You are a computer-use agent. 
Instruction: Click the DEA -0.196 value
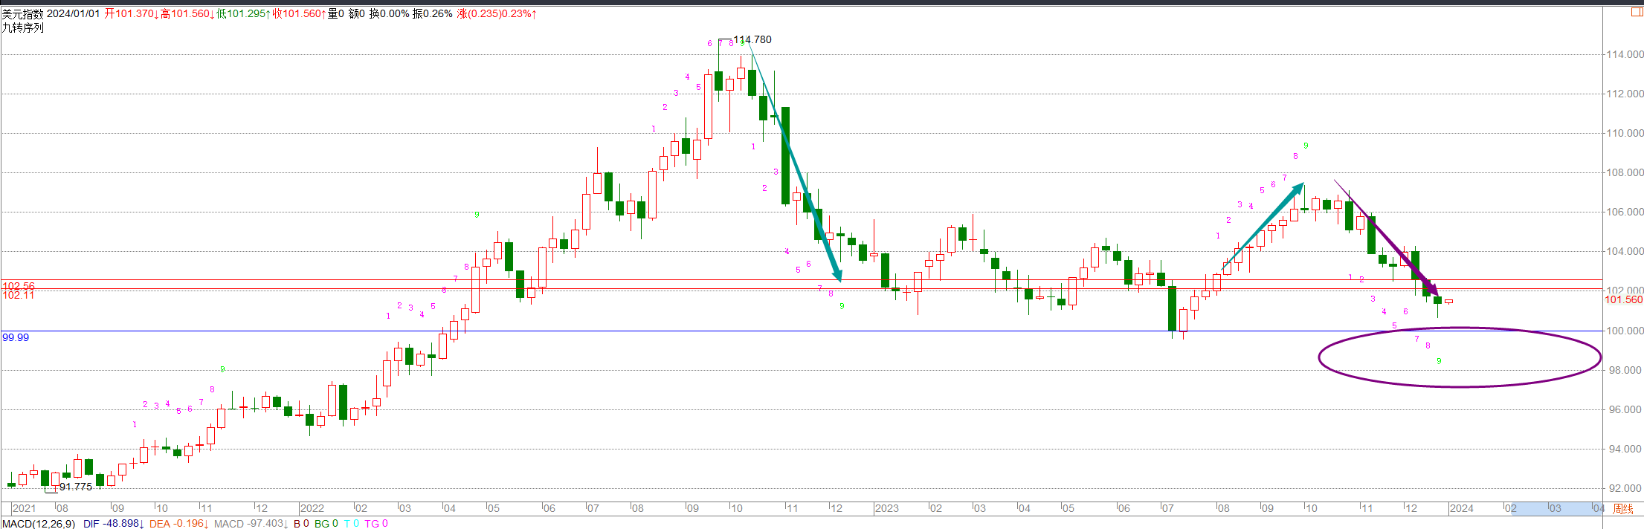(x=178, y=524)
